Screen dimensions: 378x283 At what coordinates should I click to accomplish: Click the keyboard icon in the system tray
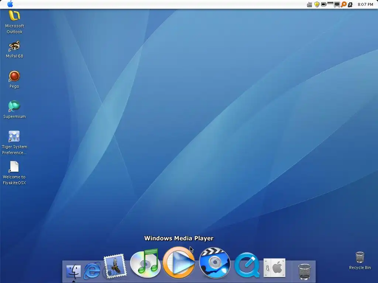310,4
